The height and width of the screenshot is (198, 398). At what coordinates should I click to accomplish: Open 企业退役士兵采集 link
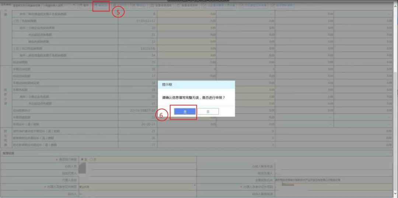[253, 6]
